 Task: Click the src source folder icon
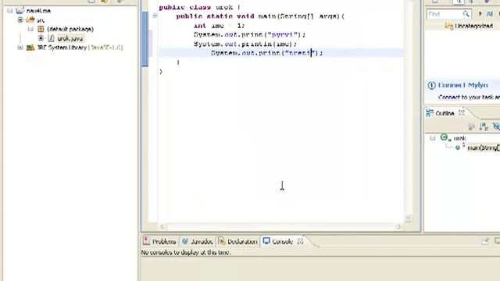point(30,20)
